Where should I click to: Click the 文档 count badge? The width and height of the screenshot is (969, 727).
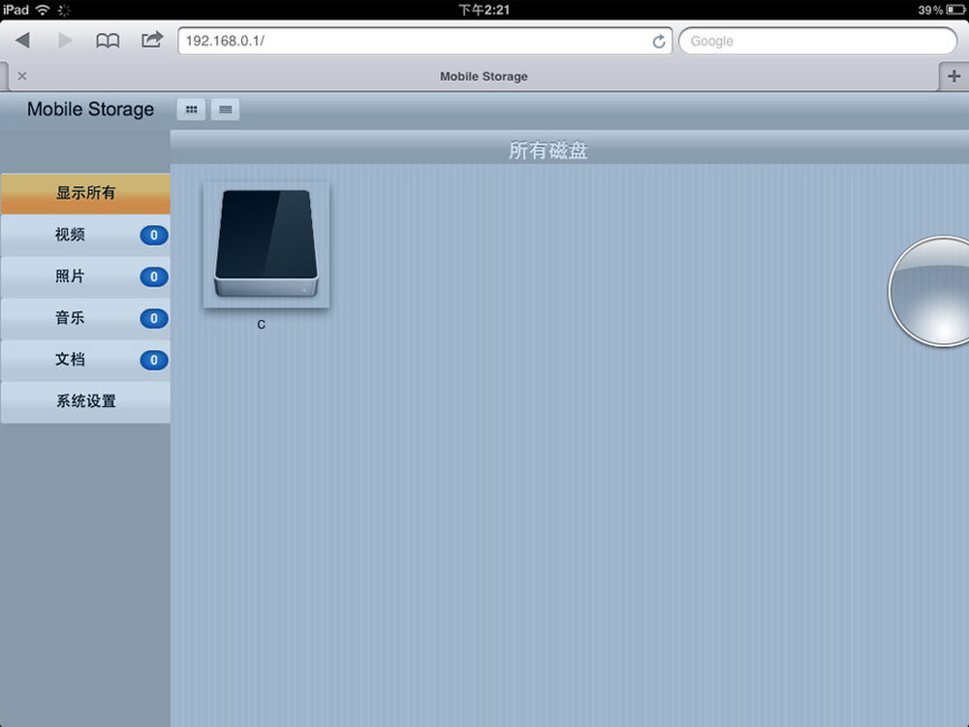[154, 360]
